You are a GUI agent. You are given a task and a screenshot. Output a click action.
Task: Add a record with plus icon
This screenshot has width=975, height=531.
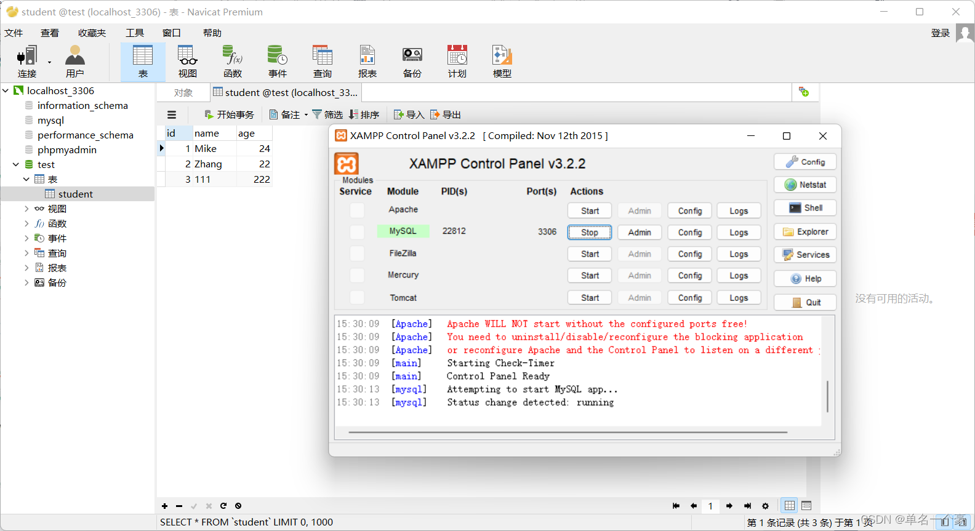pos(164,506)
